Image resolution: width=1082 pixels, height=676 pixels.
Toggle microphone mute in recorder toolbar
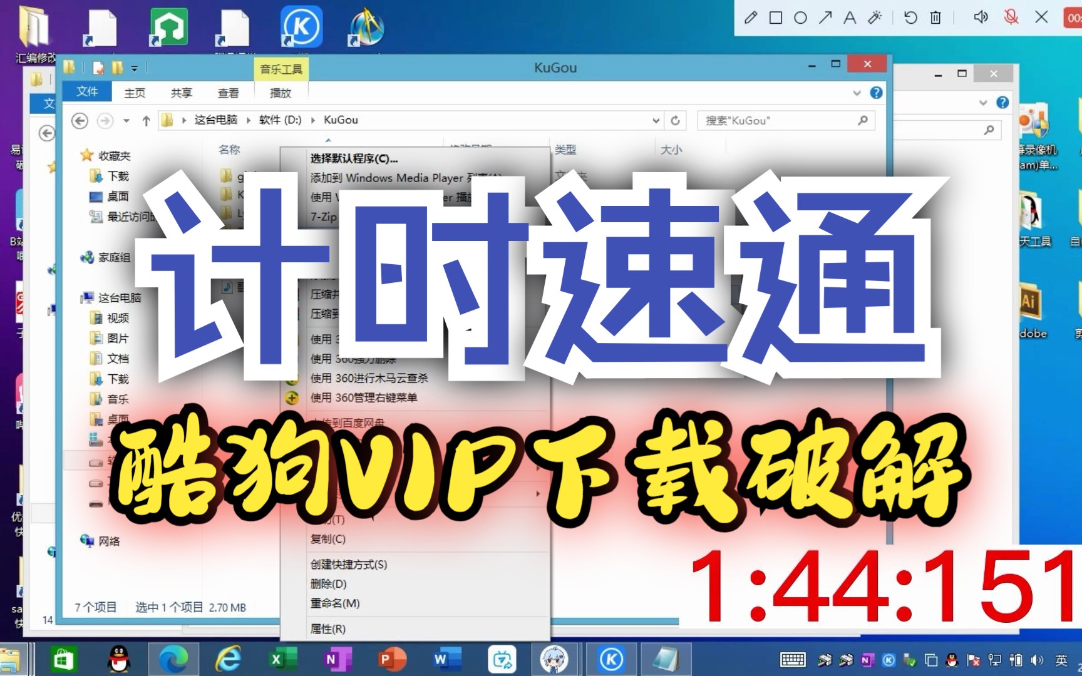(x=1011, y=17)
